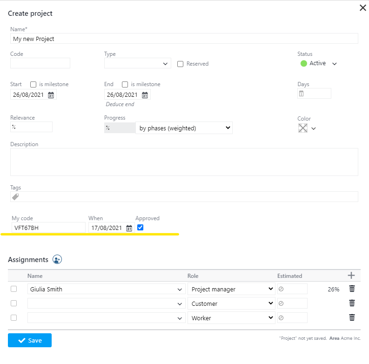Expand the Type dropdown
The width and height of the screenshot is (369, 364).
tap(137, 63)
